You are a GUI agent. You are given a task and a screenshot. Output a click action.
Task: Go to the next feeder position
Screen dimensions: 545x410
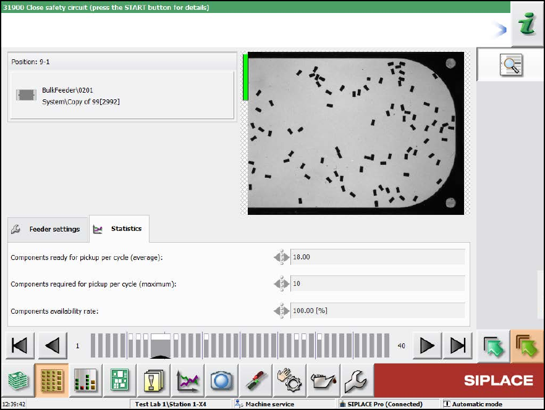pos(427,346)
